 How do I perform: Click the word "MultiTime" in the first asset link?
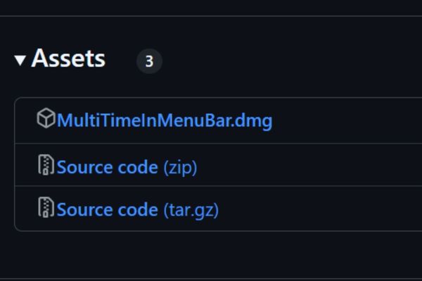[93, 121]
